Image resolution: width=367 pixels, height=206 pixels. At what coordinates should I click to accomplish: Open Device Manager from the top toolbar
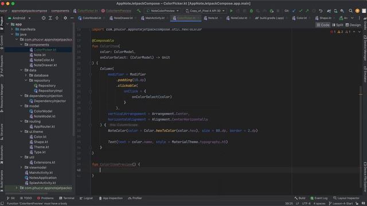335,11
